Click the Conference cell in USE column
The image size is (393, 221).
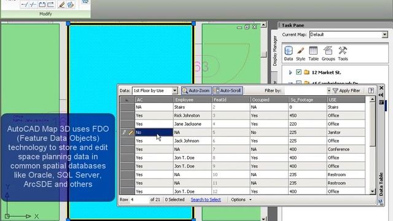pyautogui.click(x=346, y=149)
